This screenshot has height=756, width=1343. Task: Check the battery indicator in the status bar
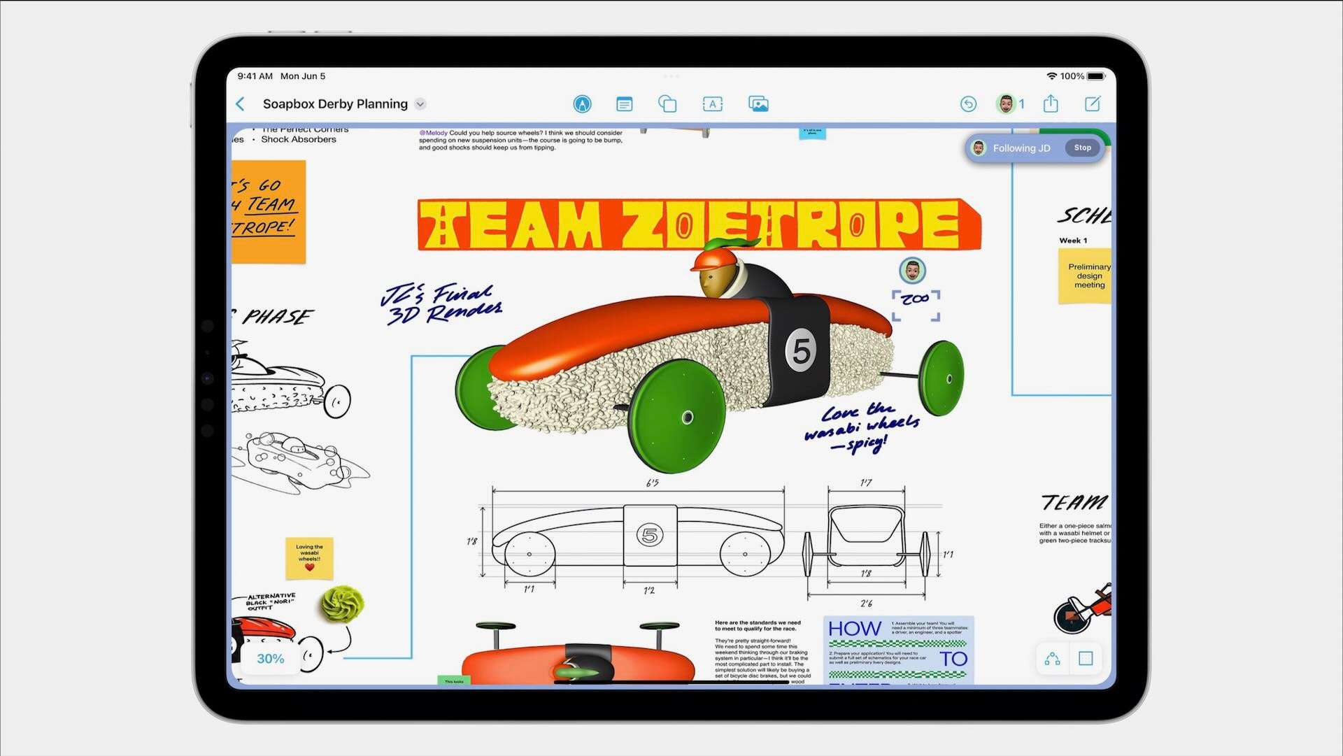click(x=1096, y=76)
